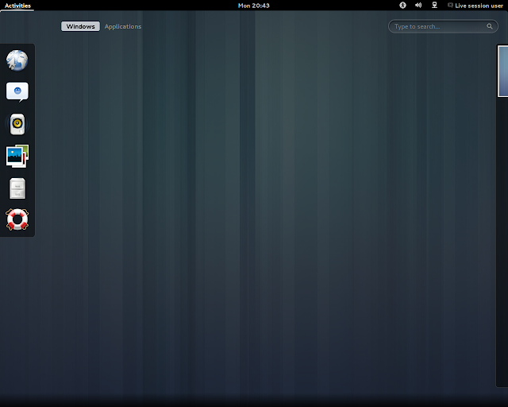Image resolution: width=508 pixels, height=407 pixels.
Task: Start the Rhythmbox speaker icon
Action: click(x=17, y=124)
